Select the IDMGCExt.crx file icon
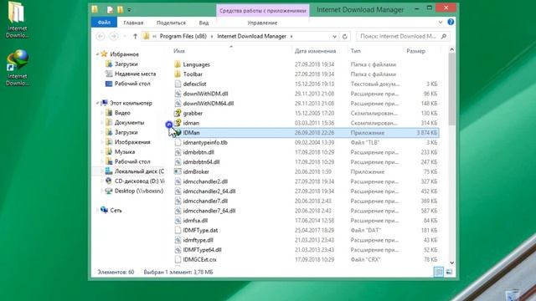This screenshot has height=301, width=536. pyautogui.click(x=178, y=259)
